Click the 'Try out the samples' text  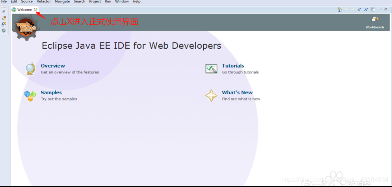pyautogui.click(x=59, y=99)
